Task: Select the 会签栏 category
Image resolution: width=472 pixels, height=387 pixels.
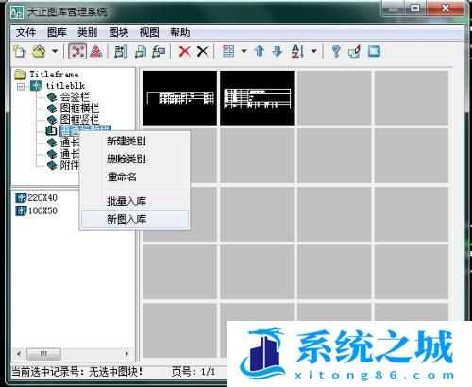Action: tap(75, 97)
